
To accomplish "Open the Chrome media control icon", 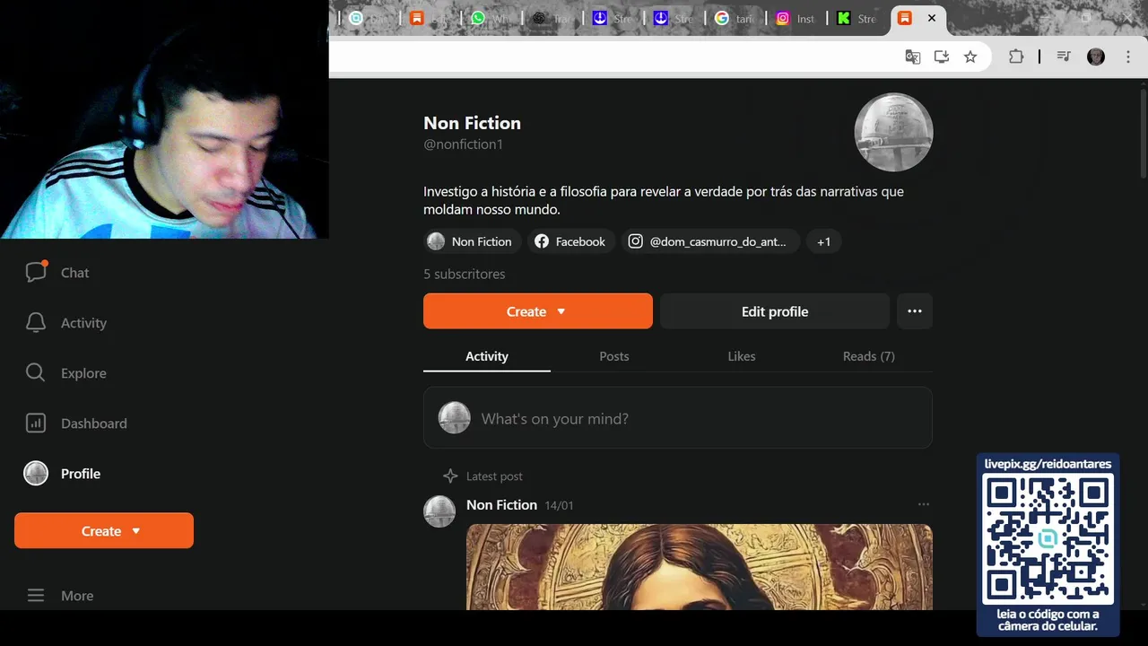I will click(1064, 57).
